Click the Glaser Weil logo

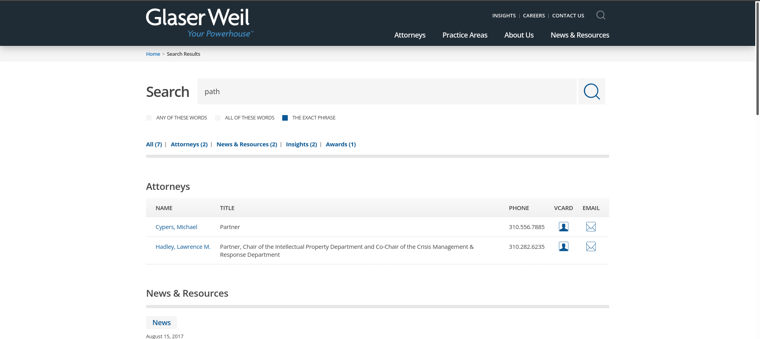199,23
